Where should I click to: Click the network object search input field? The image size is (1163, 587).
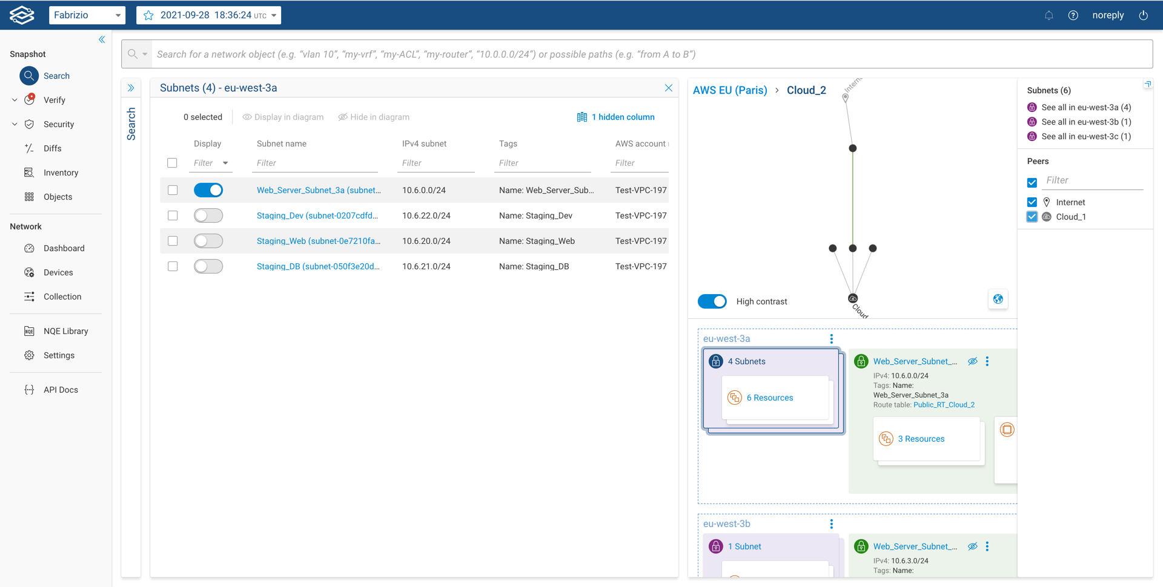545,54
